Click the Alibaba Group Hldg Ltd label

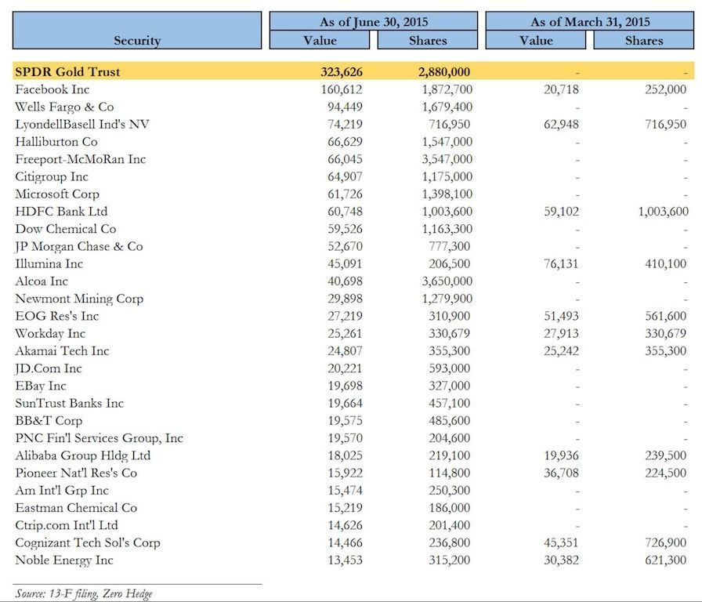(82, 455)
